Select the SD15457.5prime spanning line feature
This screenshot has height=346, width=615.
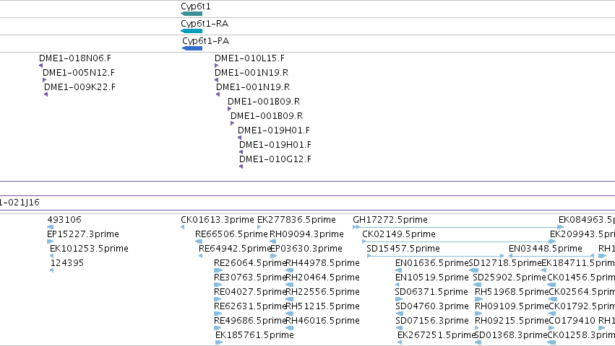[x=435, y=256]
